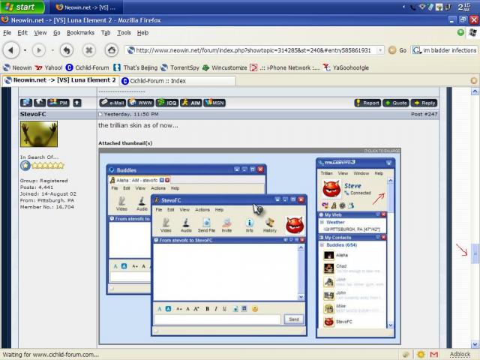
Task: Go forward with the Forward arrow button
Action: pos(39,50)
